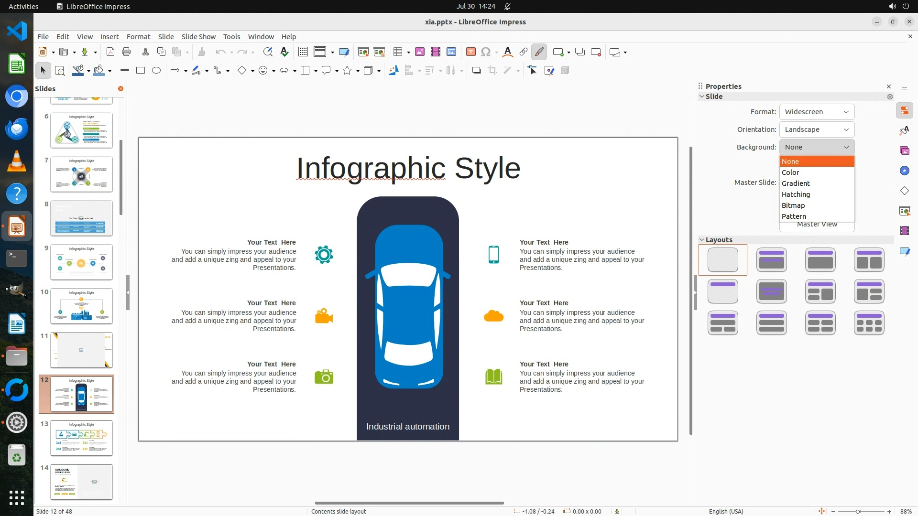The width and height of the screenshot is (918, 516).
Task: Click the Export as PDF icon
Action: (110, 52)
